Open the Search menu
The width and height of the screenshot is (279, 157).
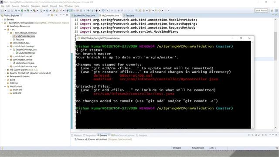tap(45, 6)
